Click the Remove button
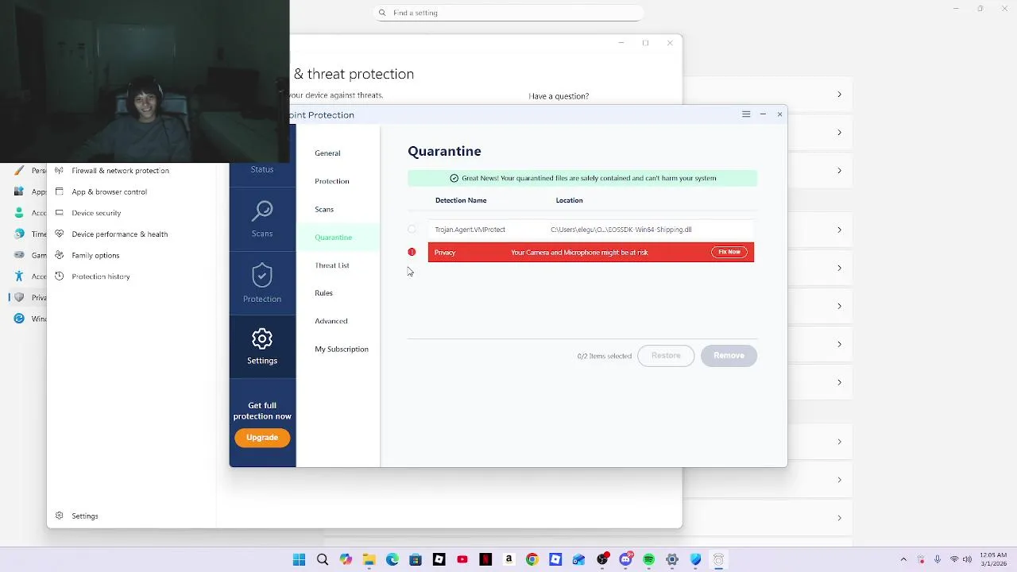This screenshot has width=1017, height=572. click(x=729, y=356)
